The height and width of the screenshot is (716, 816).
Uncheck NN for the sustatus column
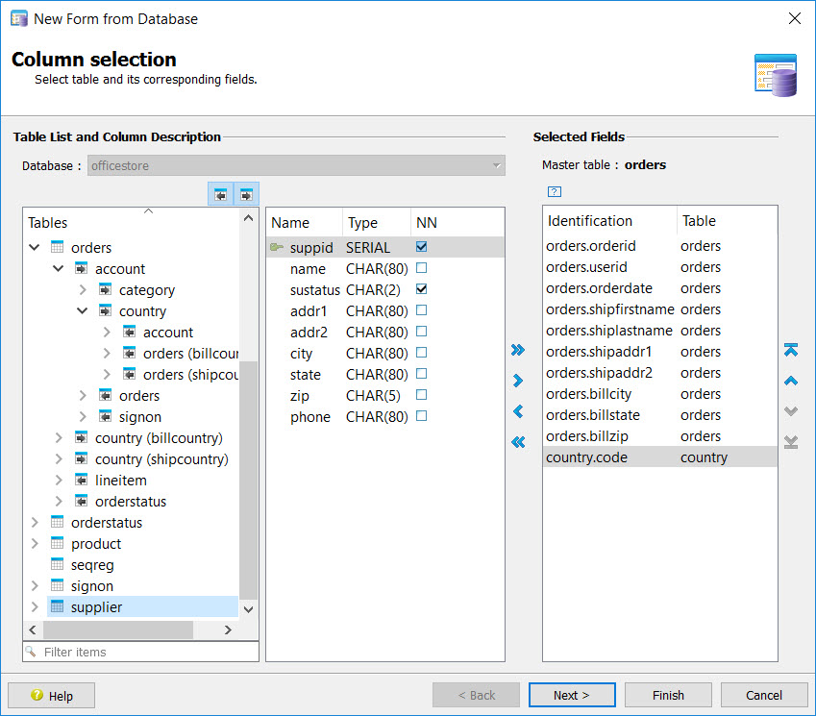tap(422, 289)
